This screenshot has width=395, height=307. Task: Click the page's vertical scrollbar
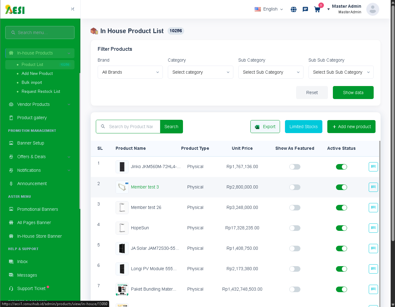(393, 124)
